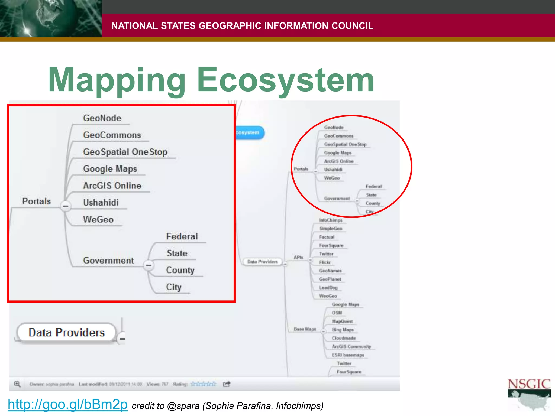This screenshot has height=416, width=555.
Task: Select the FourSquare item at the map's lower edge
Action: pyautogui.click(x=349, y=372)
